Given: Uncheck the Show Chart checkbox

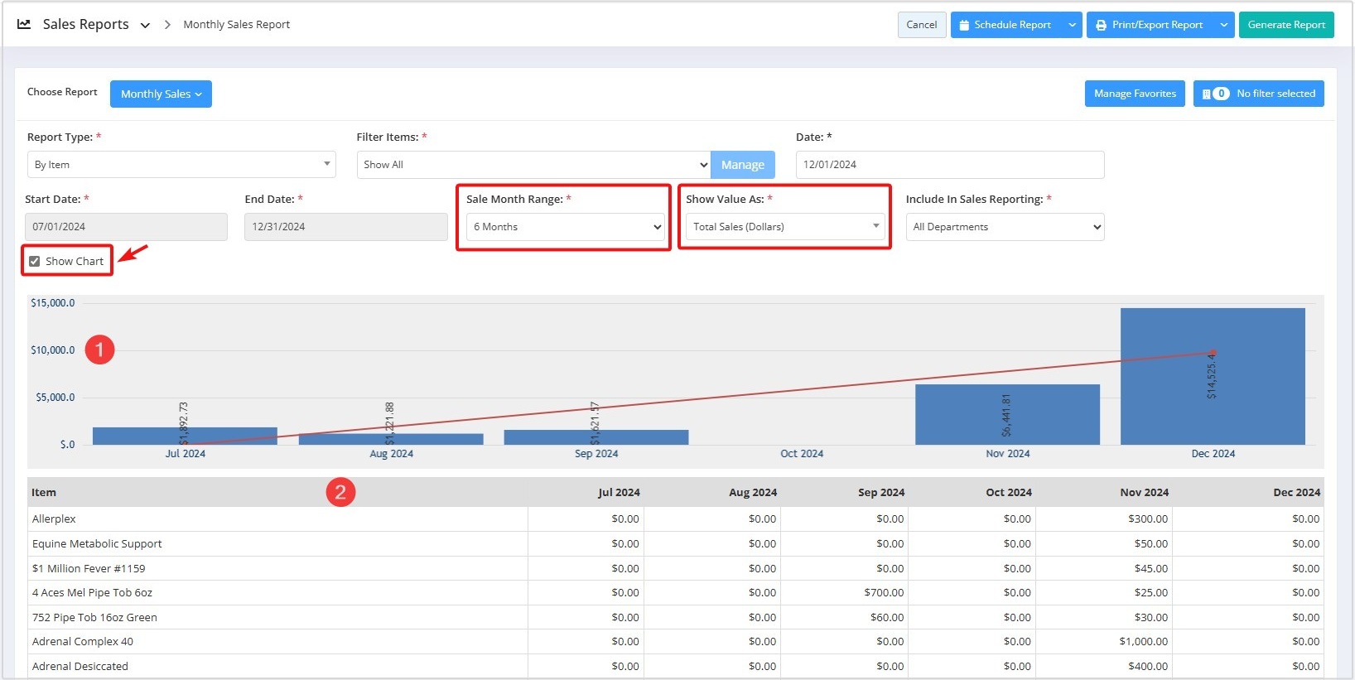Looking at the screenshot, I should (34, 261).
